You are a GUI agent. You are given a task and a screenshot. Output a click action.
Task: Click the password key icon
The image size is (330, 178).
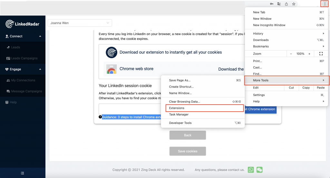[272, 4]
